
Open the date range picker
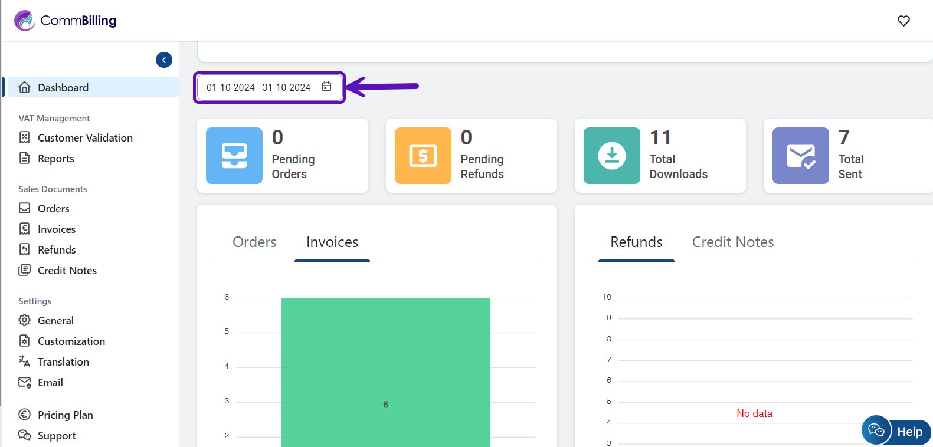[258, 87]
